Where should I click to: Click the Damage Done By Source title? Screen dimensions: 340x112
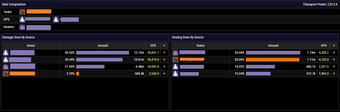point(18,37)
